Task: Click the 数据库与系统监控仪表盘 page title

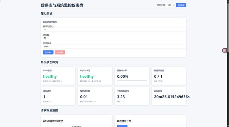Action: (x=62, y=5)
